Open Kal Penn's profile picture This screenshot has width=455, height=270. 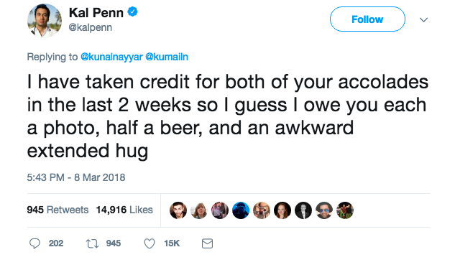(x=45, y=21)
